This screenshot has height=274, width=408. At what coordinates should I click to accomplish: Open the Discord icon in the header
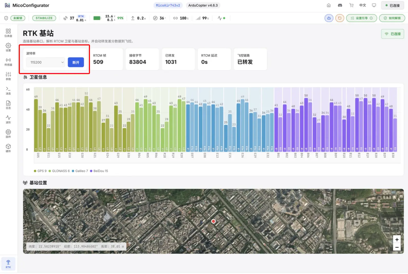click(x=340, y=5)
